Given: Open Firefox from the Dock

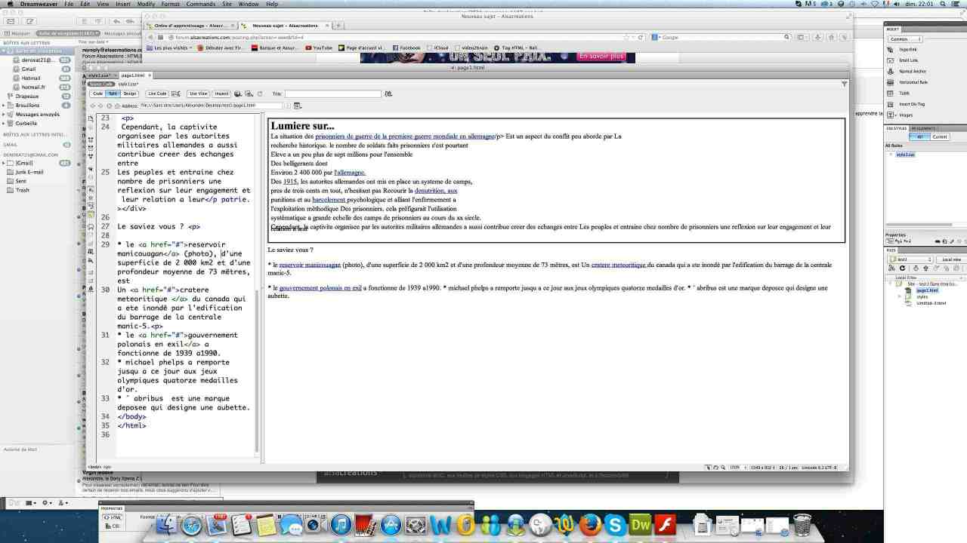Looking at the screenshot, I should pyautogui.click(x=590, y=524).
